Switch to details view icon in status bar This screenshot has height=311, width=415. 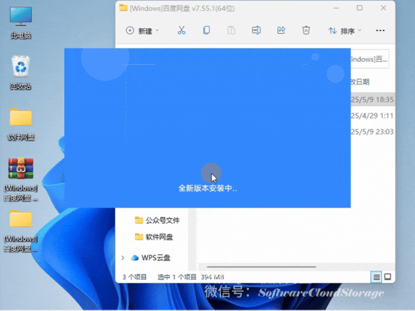376,277
